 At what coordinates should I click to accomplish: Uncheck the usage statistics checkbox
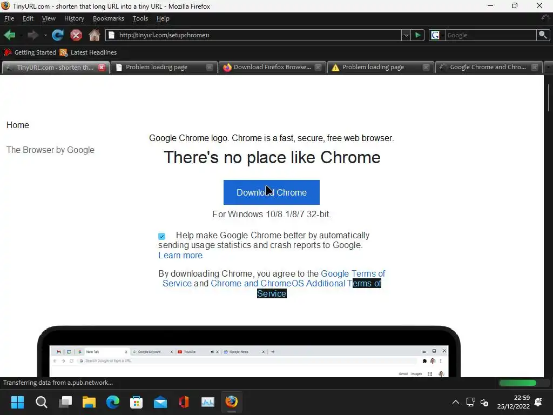[x=161, y=236]
